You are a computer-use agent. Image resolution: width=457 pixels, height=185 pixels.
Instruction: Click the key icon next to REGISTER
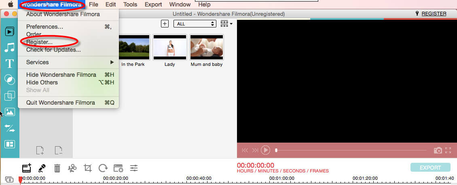(417, 14)
